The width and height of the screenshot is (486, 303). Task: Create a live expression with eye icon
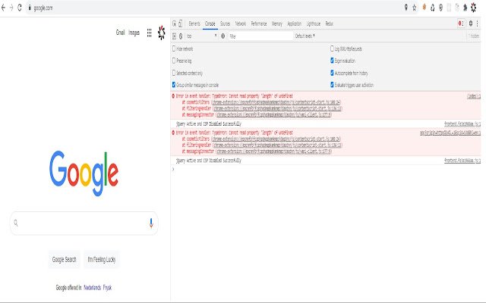(x=222, y=36)
